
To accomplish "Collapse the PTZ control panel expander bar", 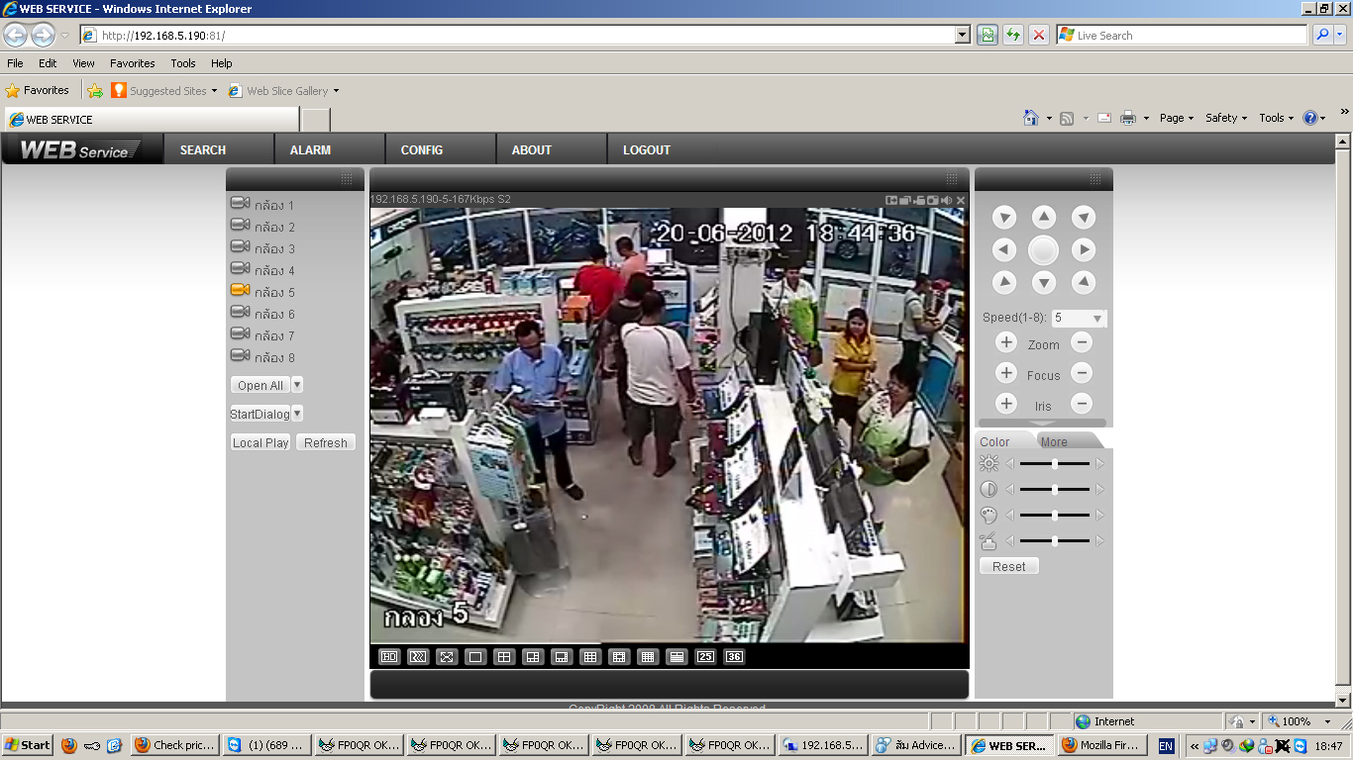I will (x=1043, y=424).
